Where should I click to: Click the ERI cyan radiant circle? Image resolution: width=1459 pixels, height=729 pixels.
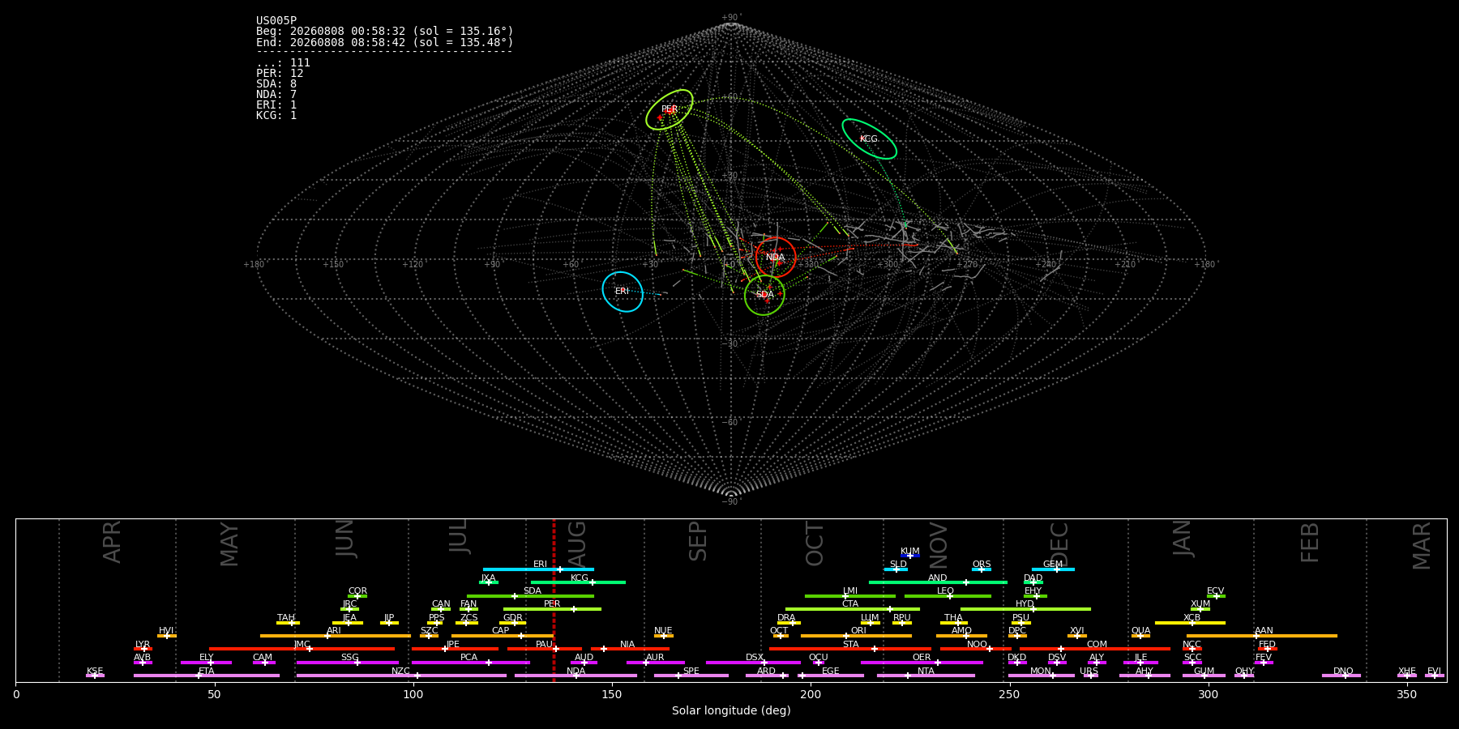623,292
